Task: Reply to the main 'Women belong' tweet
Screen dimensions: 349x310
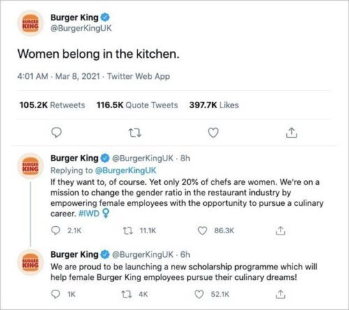Action: [x=57, y=133]
